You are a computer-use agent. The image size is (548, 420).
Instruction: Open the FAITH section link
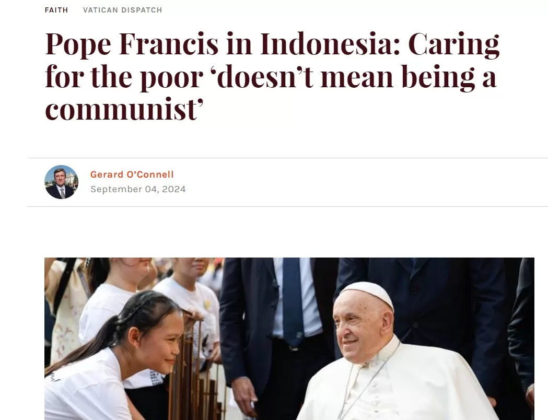click(56, 10)
